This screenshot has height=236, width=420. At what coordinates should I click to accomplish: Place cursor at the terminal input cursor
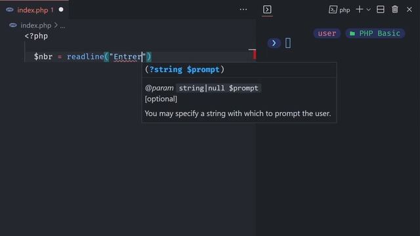(288, 43)
